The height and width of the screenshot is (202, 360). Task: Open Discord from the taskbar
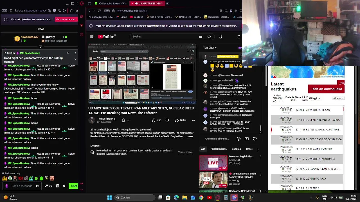pos(234,198)
